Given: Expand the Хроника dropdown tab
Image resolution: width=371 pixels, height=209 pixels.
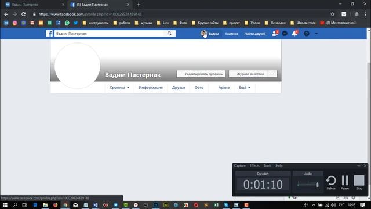Looking at the screenshot, I should tap(119, 88).
